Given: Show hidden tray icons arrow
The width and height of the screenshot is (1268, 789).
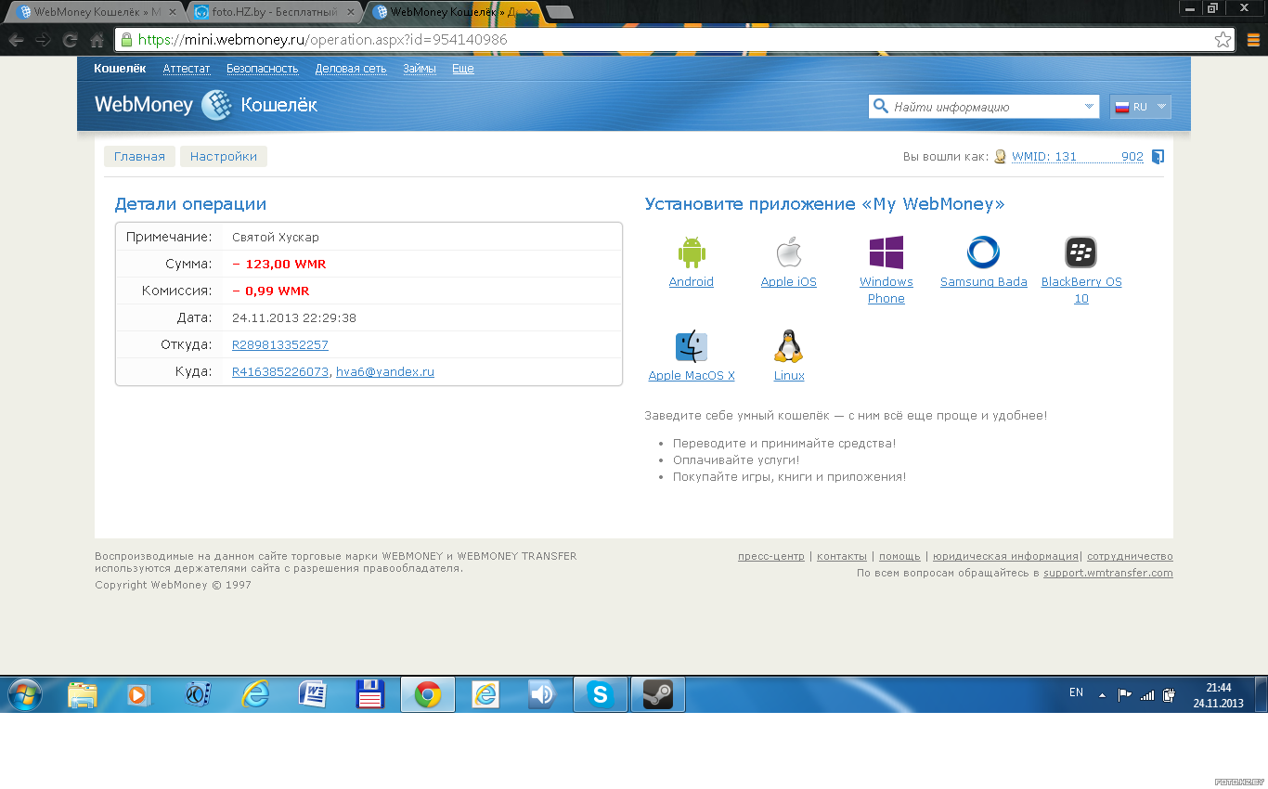Looking at the screenshot, I should point(1102,694).
